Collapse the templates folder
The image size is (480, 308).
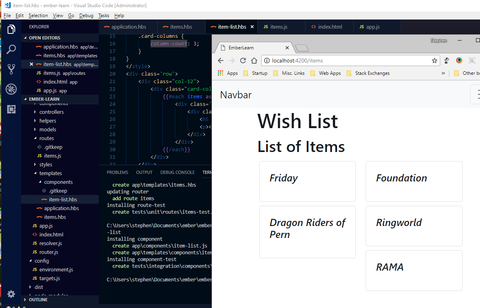50,173
